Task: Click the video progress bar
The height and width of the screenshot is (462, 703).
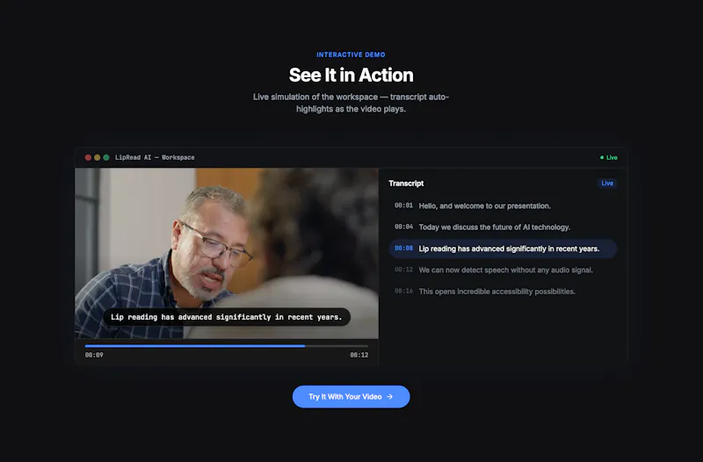Action: (227, 346)
